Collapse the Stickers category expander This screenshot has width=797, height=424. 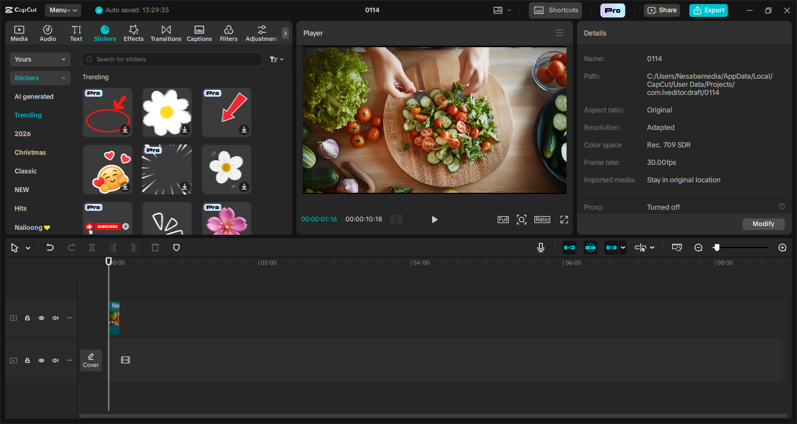pyautogui.click(x=64, y=78)
